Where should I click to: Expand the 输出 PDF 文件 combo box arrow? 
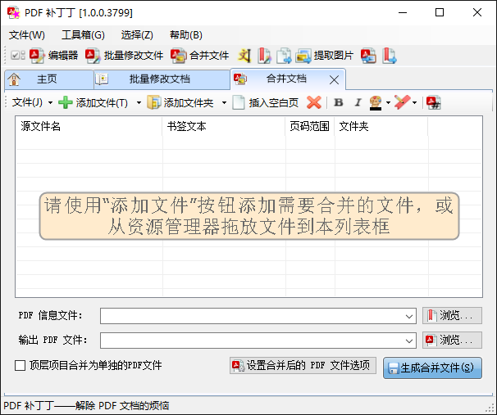(x=409, y=341)
